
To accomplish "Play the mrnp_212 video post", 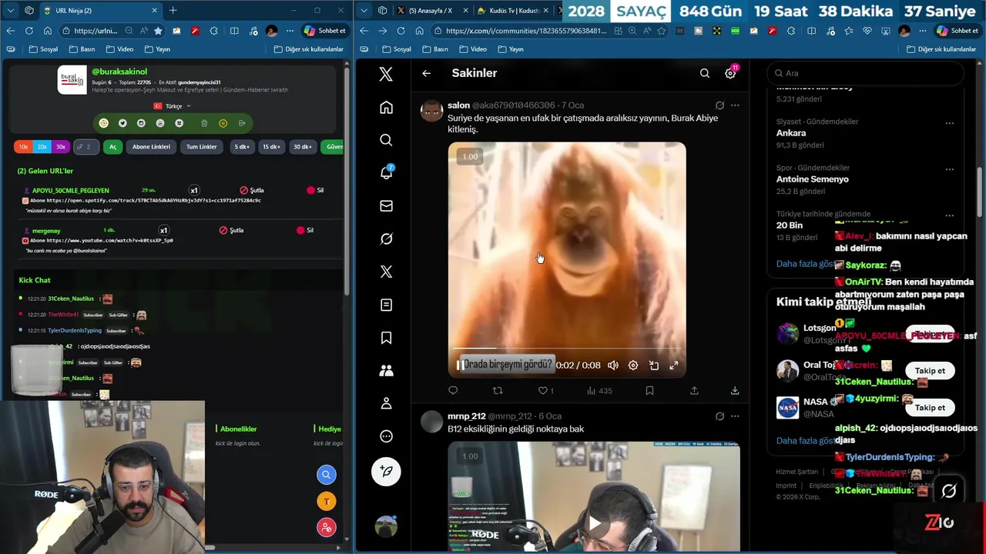I will (594, 524).
